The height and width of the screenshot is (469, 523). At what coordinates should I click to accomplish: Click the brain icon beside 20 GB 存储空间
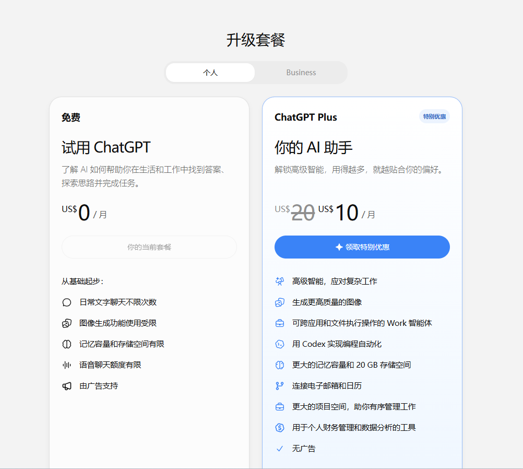click(280, 365)
